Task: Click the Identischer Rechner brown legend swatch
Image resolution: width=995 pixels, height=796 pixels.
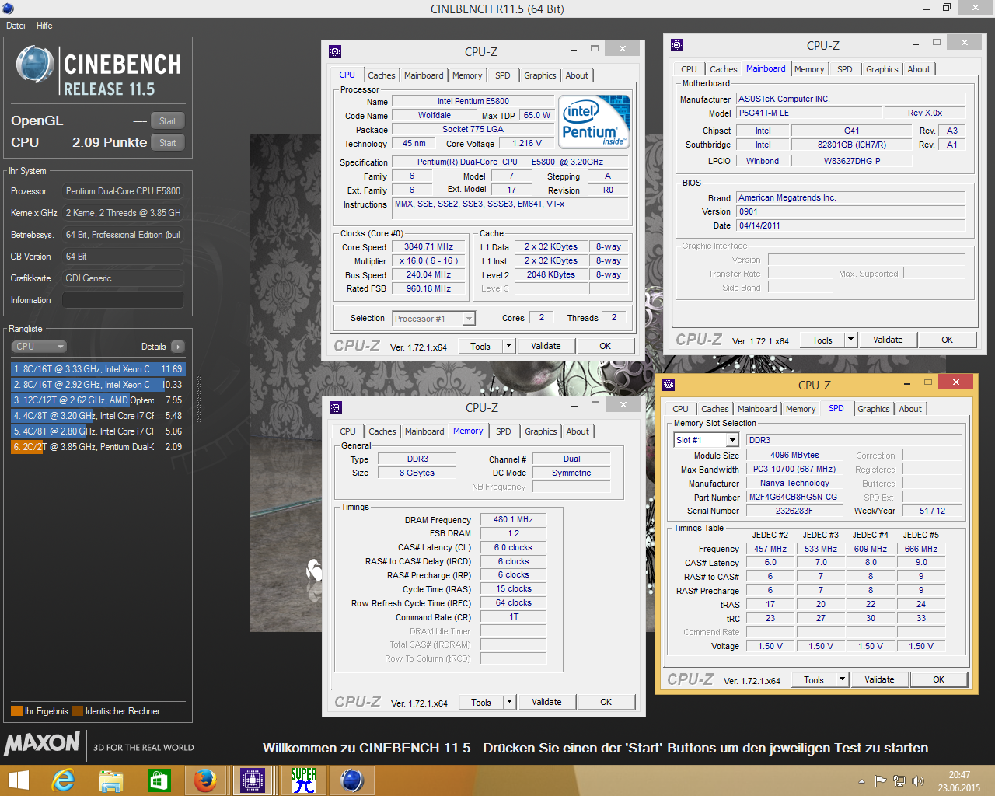Action: pos(77,711)
